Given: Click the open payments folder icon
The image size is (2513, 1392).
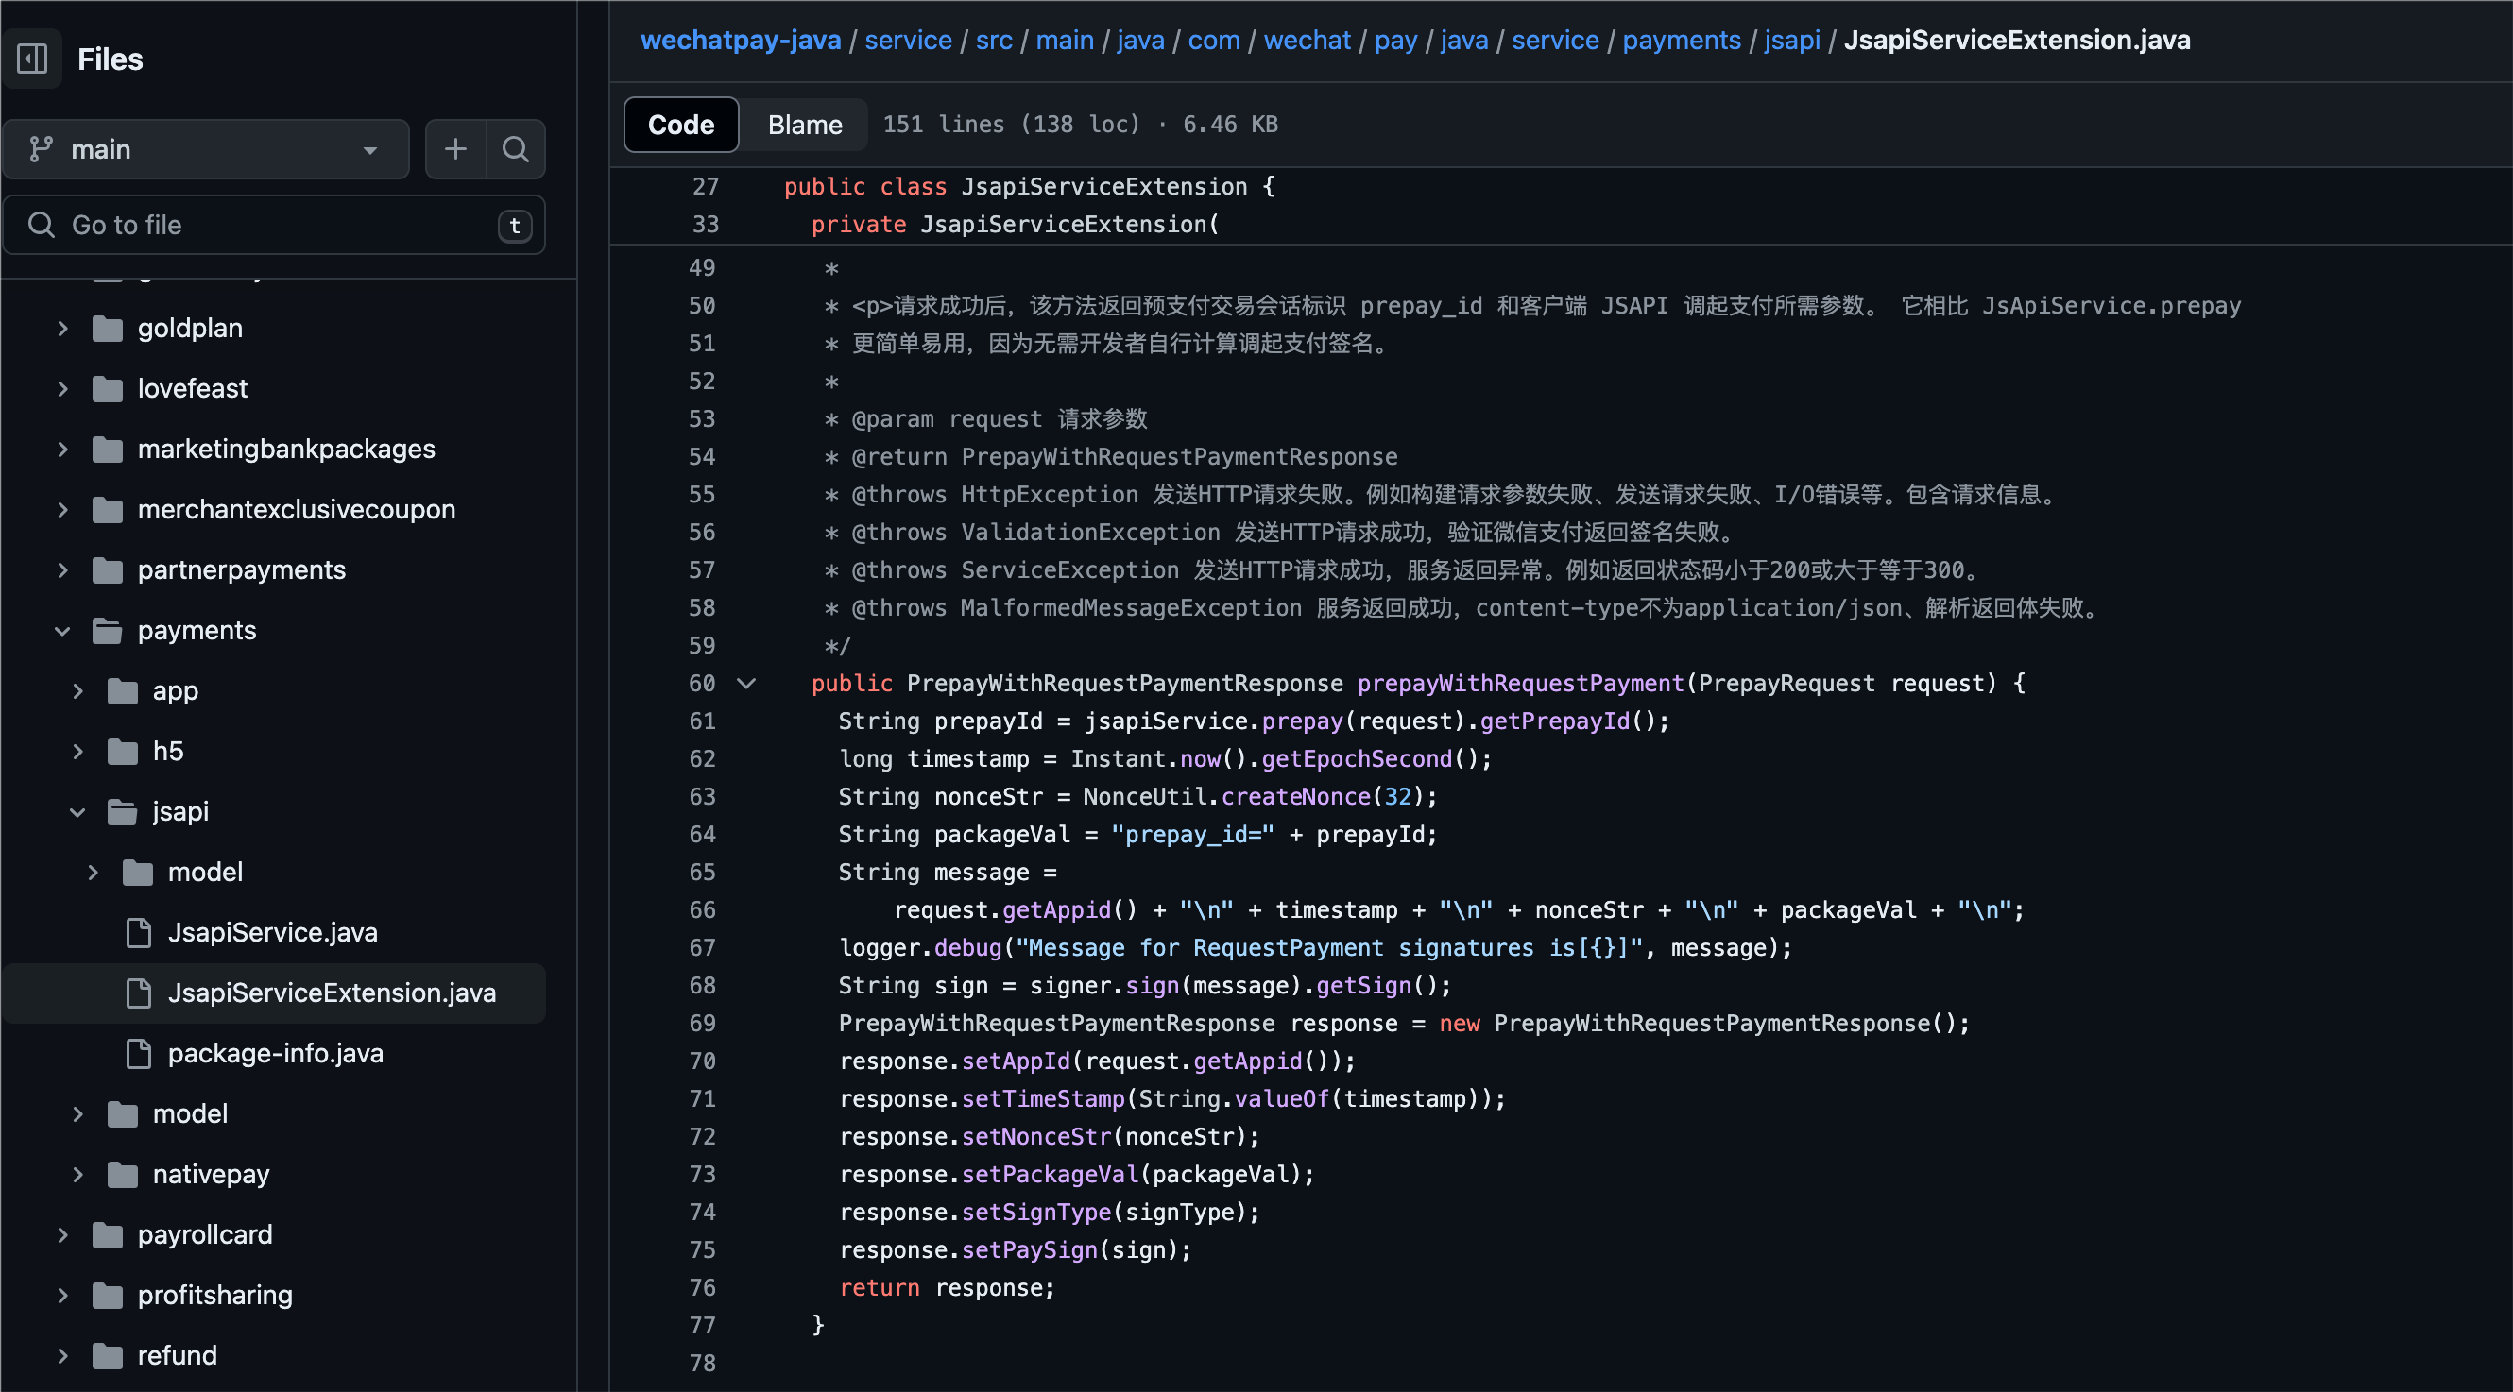Looking at the screenshot, I should coord(108,631).
